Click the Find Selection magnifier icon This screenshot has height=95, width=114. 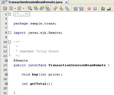[x=30, y=8]
